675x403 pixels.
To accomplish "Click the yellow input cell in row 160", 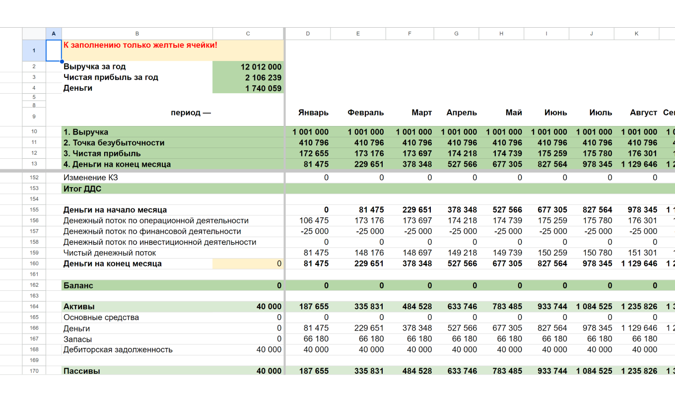I will coord(248,264).
